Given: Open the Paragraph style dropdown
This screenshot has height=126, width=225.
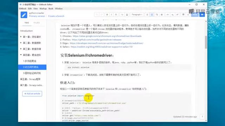Looking at the screenshot, I should click(x=137, y=15).
